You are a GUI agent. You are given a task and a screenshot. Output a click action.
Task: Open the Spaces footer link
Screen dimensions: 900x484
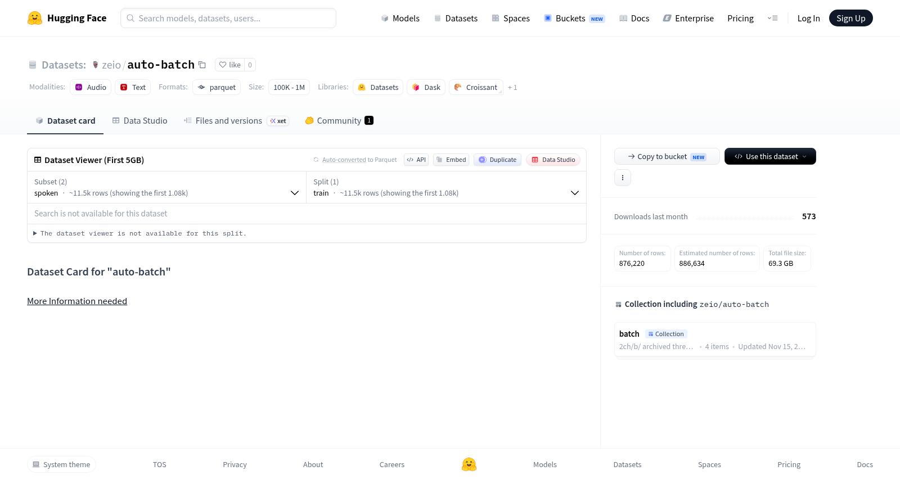[x=709, y=464]
